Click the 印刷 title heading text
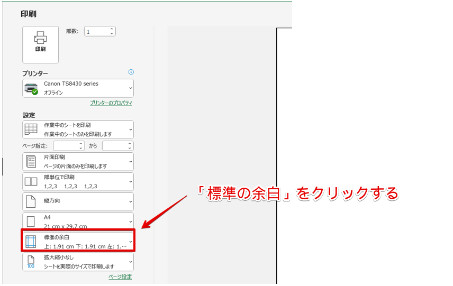The width and height of the screenshot is (453, 286). point(29,14)
